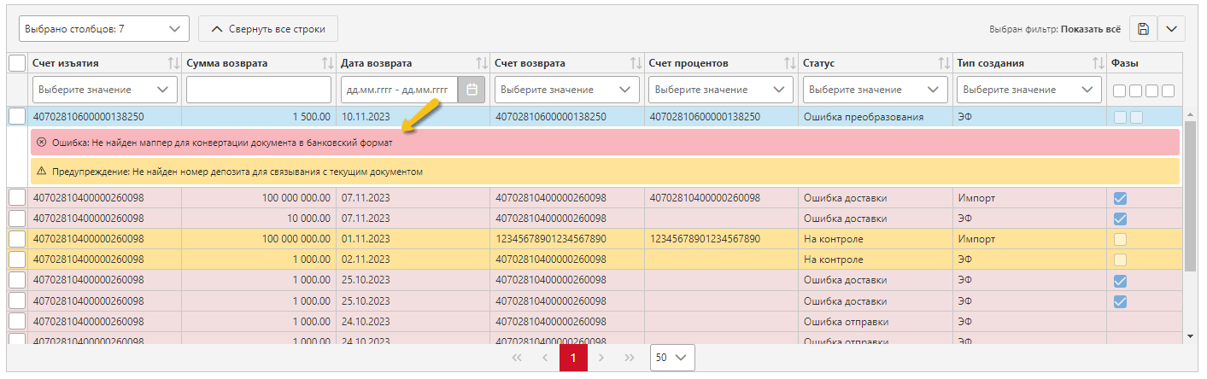Click the warning triangle icon in yellow message

[42, 172]
